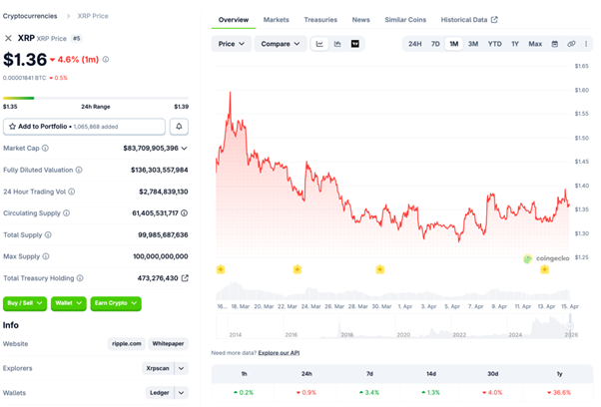The width and height of the screenshot is (601, 407).
Task: Click Market Cap info icon
Action: (44, 148)
